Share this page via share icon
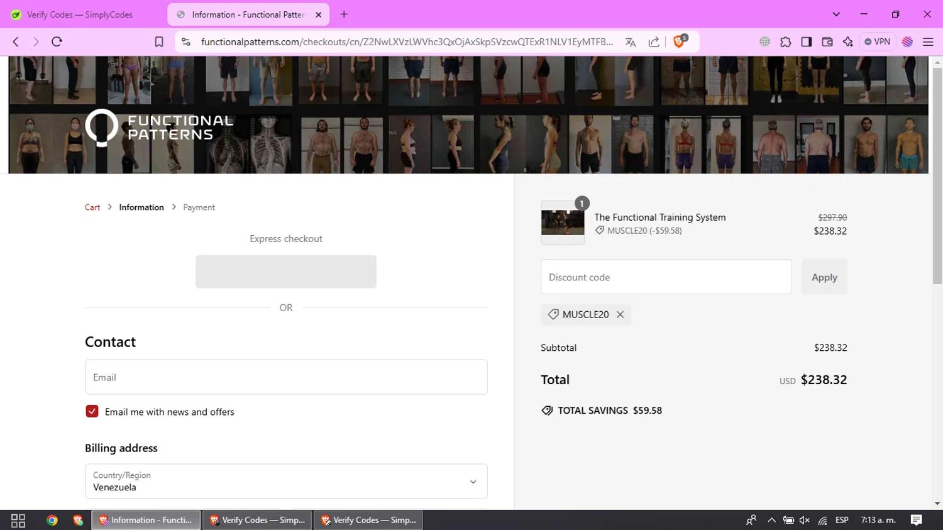 point(654,42)
